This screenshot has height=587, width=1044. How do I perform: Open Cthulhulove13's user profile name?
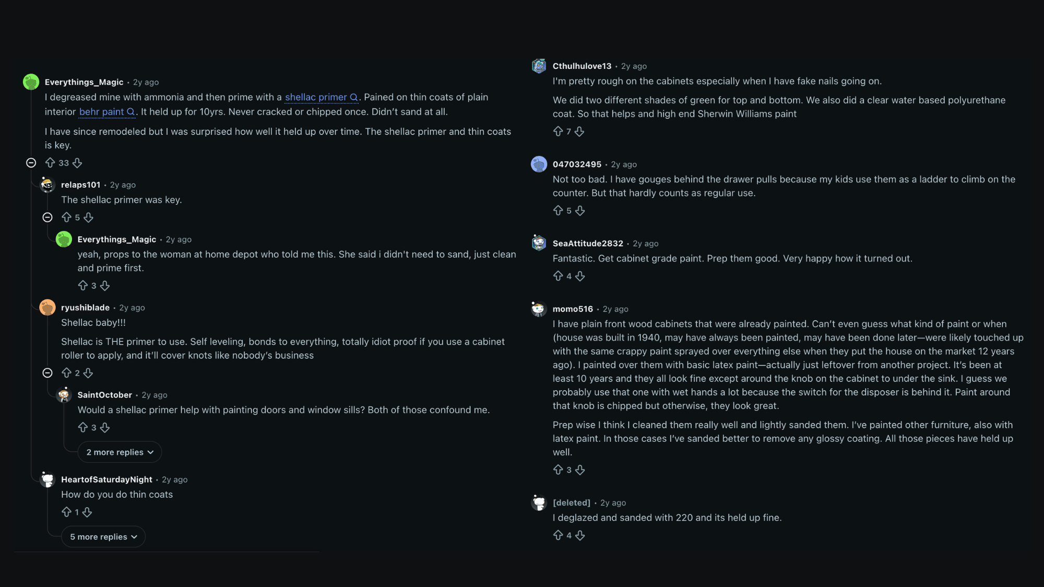582,66
